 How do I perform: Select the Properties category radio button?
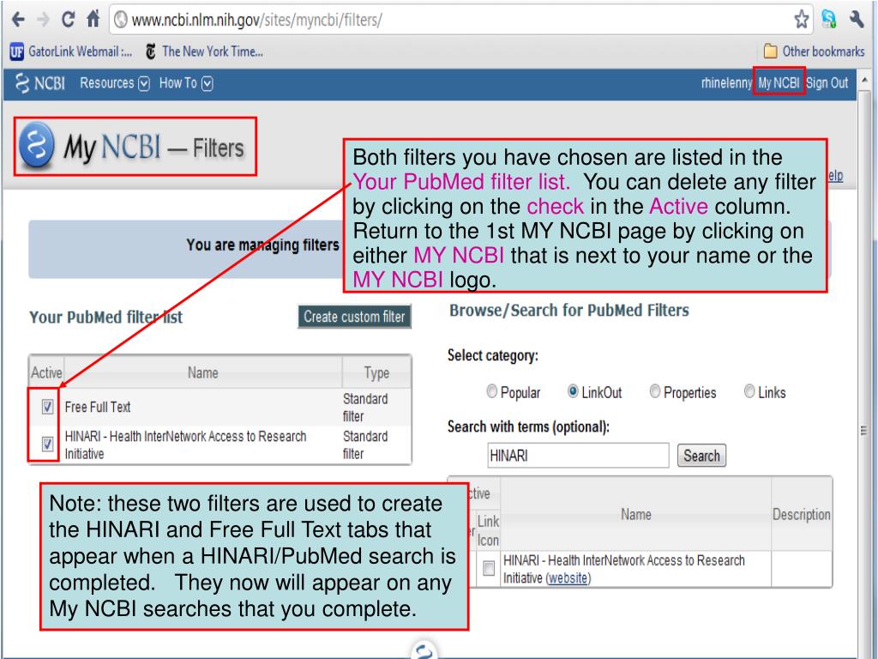point(654,391)
